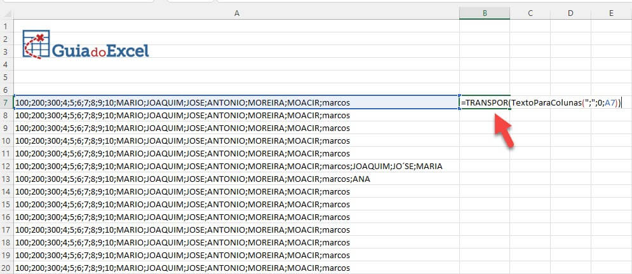Click cell A13 ending with ANA
This screenshot has width=632, height=274.
coord(236,179)
